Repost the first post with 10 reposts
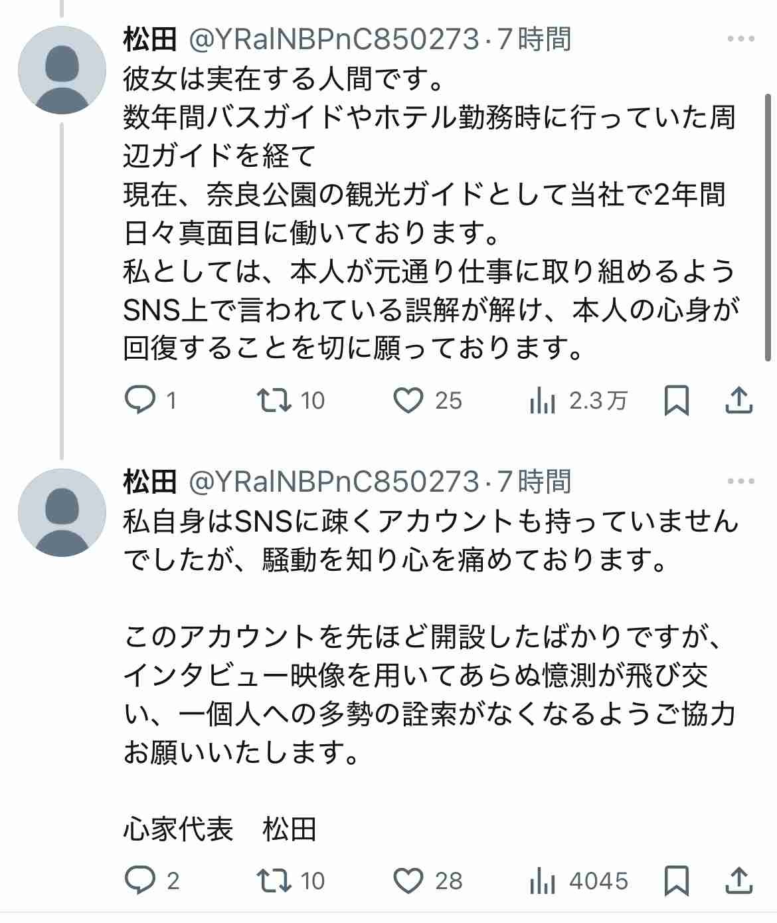 [x=274, y=400]
